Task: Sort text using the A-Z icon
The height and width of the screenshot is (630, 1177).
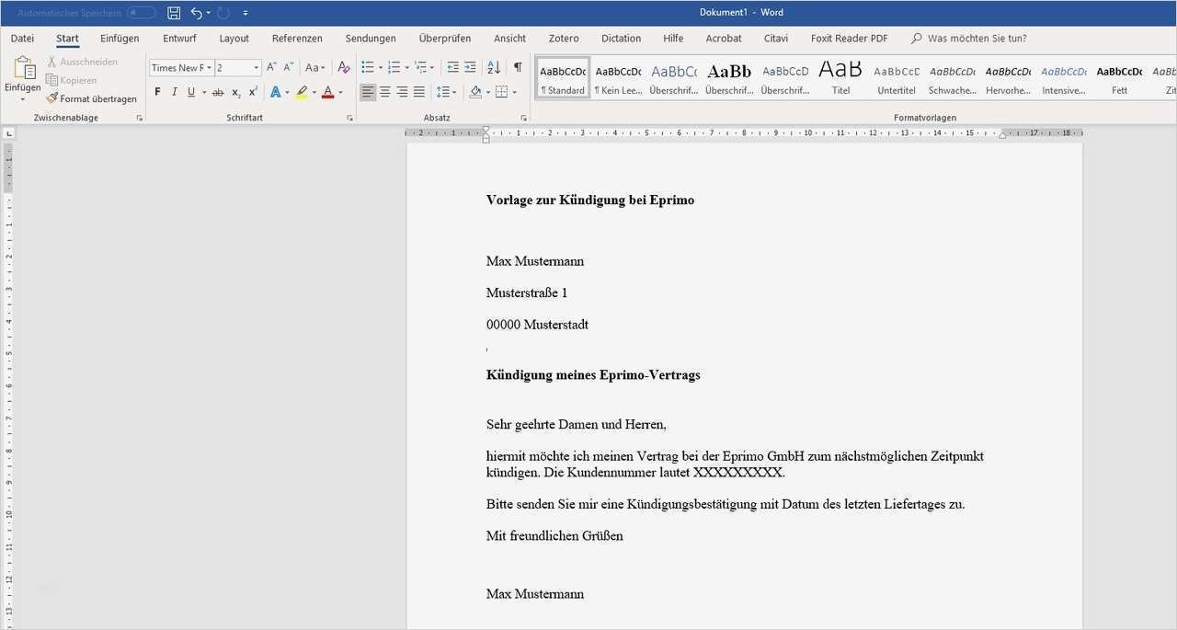Action: (x=493, y=67)
